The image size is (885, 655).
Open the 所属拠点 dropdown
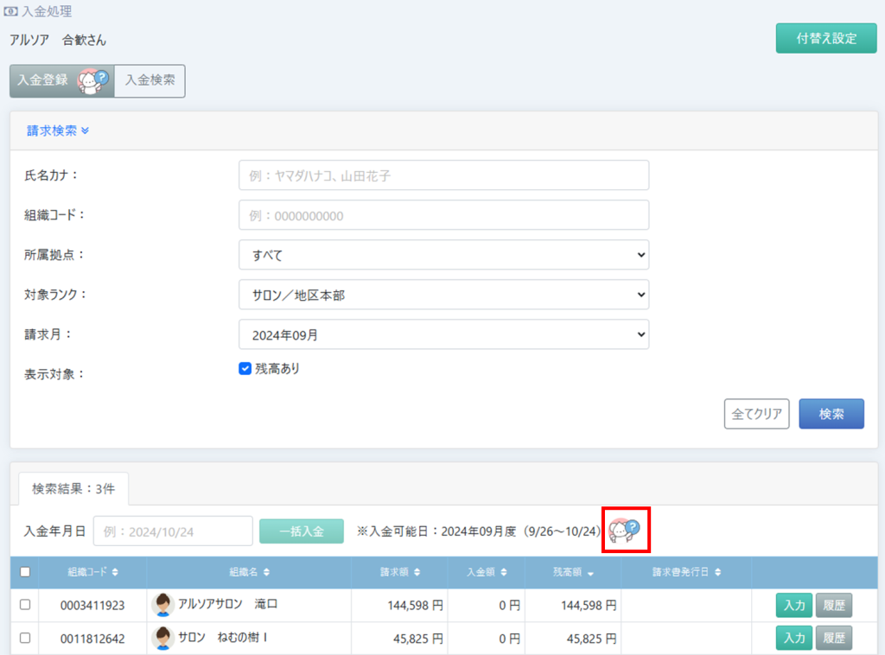click(x=443, y=255)
